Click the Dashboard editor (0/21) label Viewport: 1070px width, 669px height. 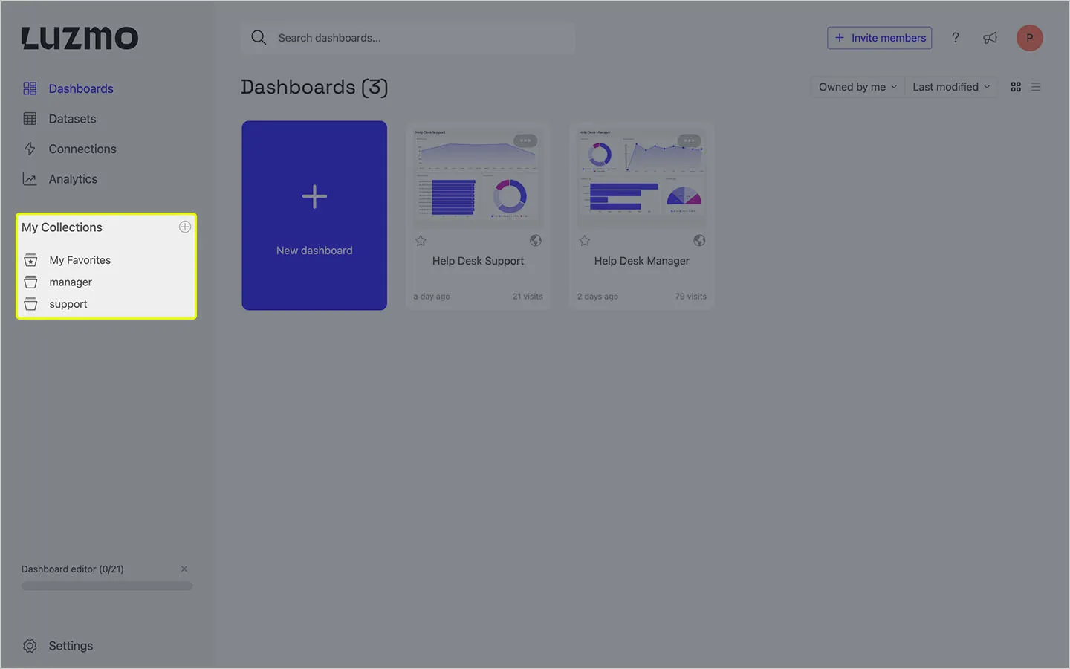[72, 569]
